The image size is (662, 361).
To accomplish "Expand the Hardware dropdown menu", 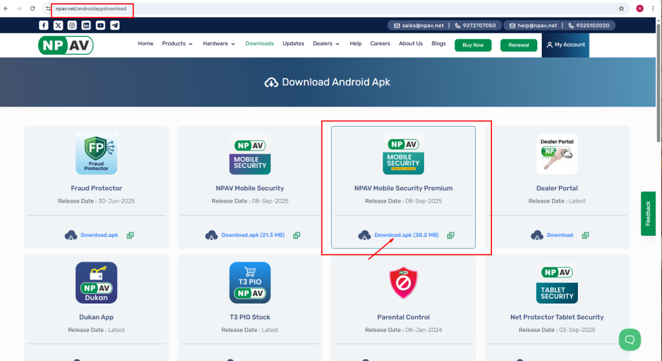I will pyautogui.click(x=219, y=44).
